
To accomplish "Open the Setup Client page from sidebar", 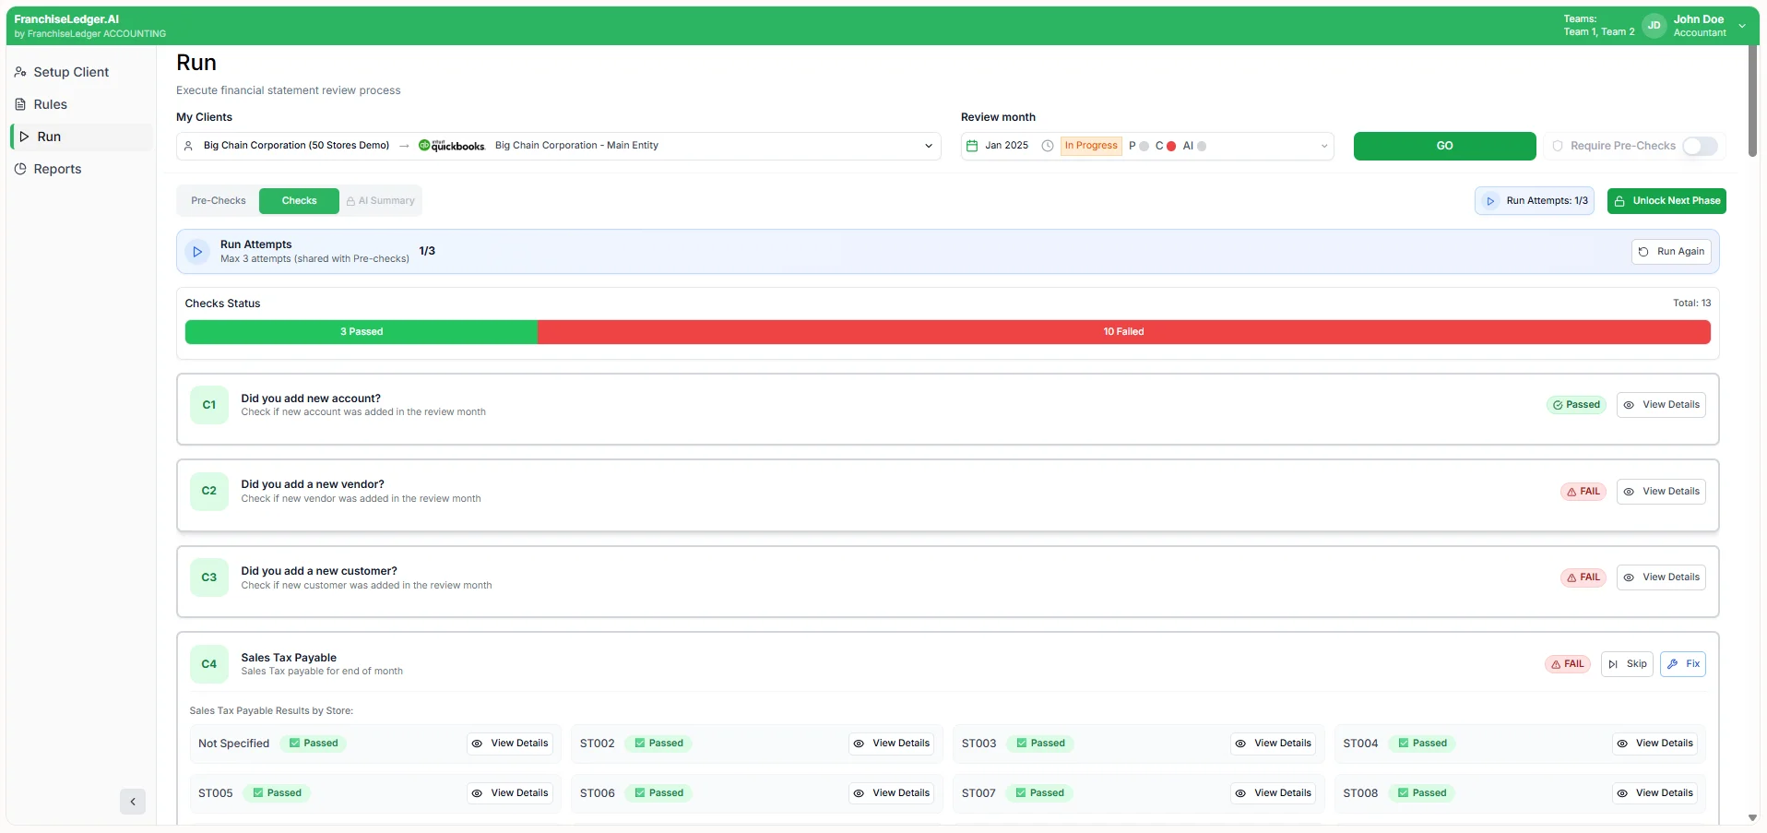I will point(71,71).
